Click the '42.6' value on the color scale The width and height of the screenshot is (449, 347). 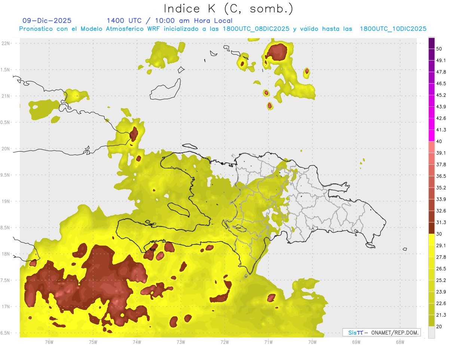pos(441,118)
